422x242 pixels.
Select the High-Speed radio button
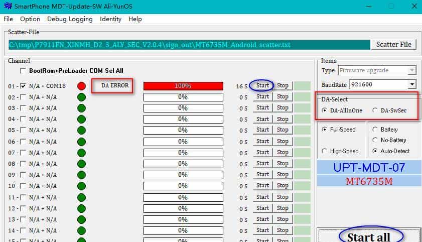[325, 151]
